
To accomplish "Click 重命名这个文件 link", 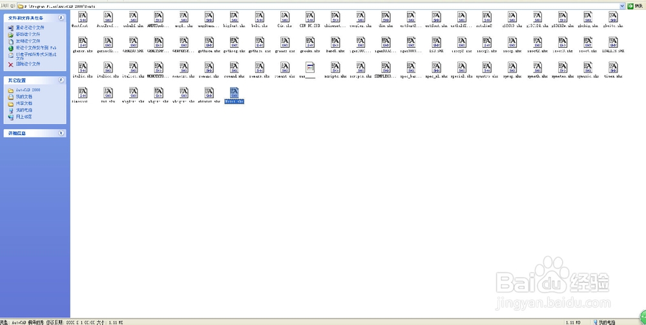I will click(30, 28).
